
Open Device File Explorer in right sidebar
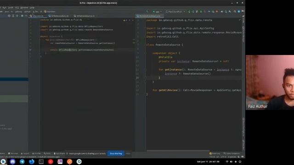(243, 127)
